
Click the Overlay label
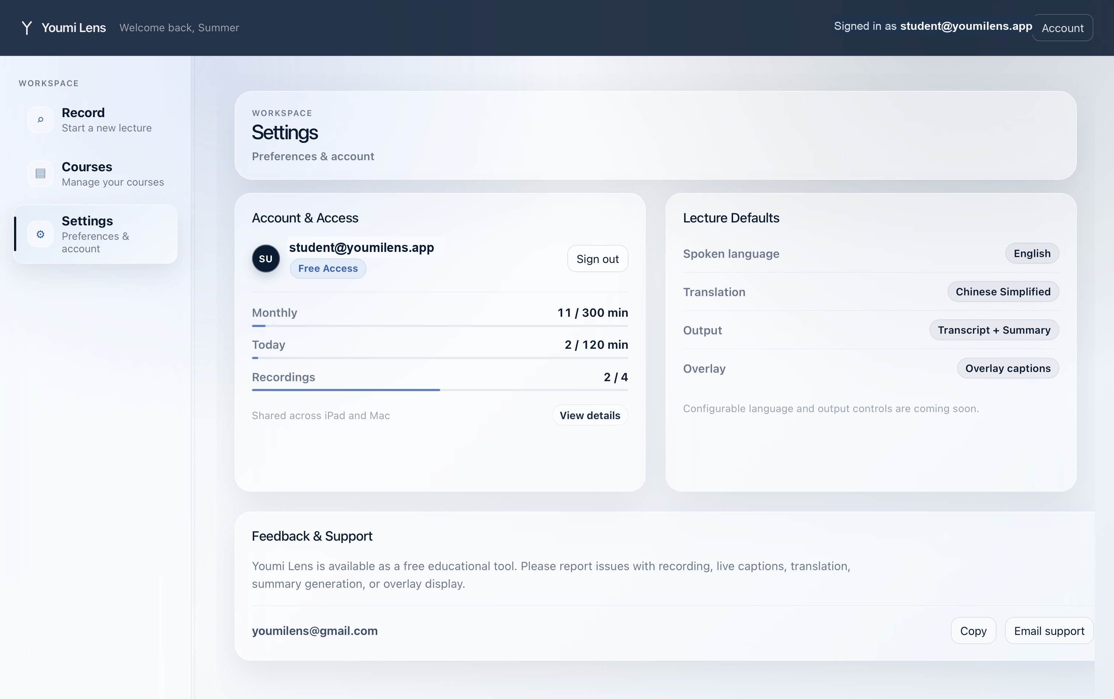pyautogui.click(x=704, y=369)
